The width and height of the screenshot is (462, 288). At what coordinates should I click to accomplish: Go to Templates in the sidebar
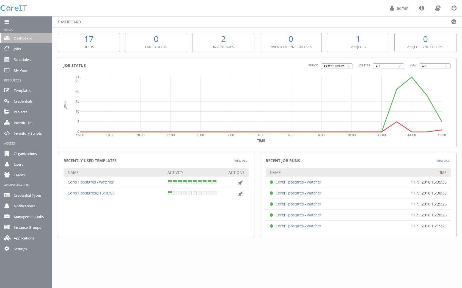[22, 91]
